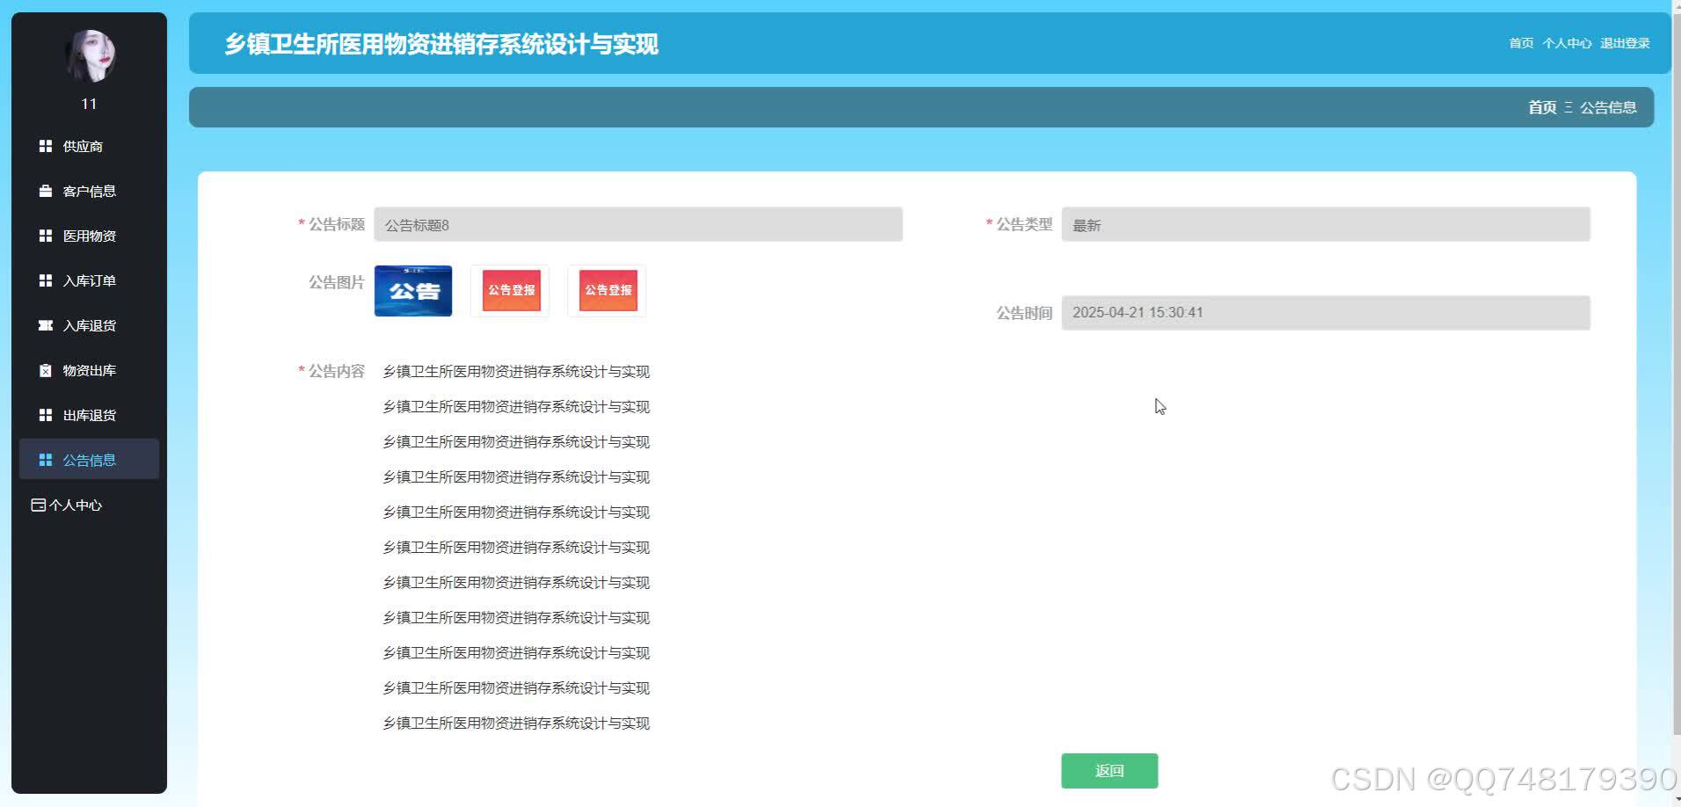Click the 公告标题 input field
1681x807 pixels.
[638, 224]
